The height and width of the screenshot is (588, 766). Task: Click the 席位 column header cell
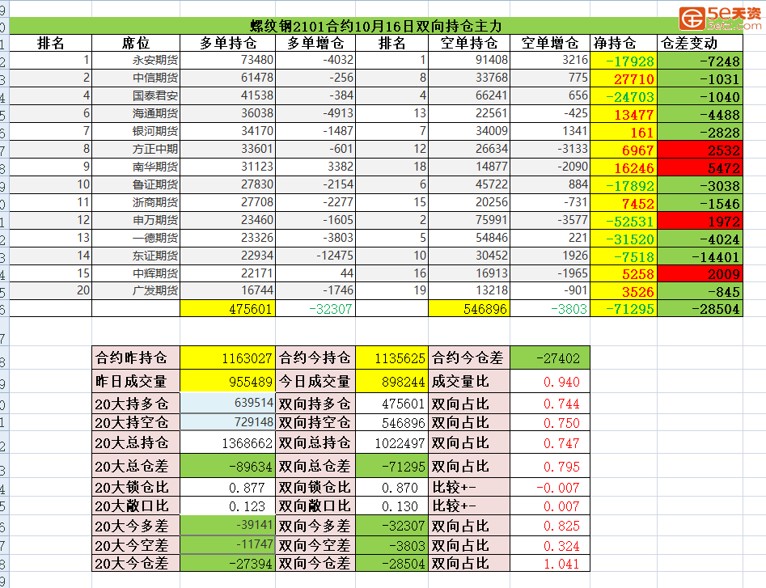coord(135,43)
